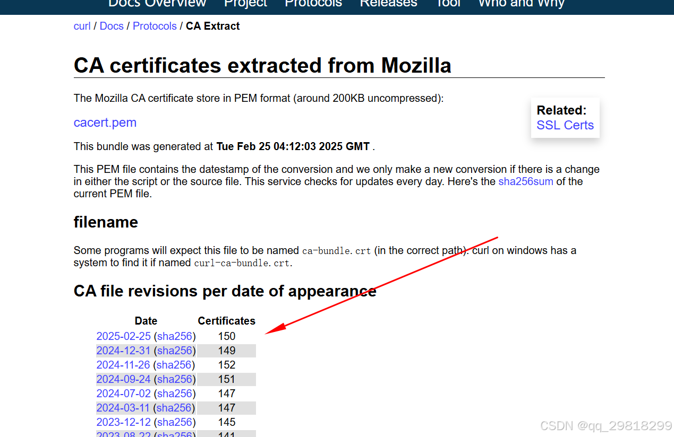Open the 2024-11-26 revision link
Screen dimensions: 674x437
point(123,365)
